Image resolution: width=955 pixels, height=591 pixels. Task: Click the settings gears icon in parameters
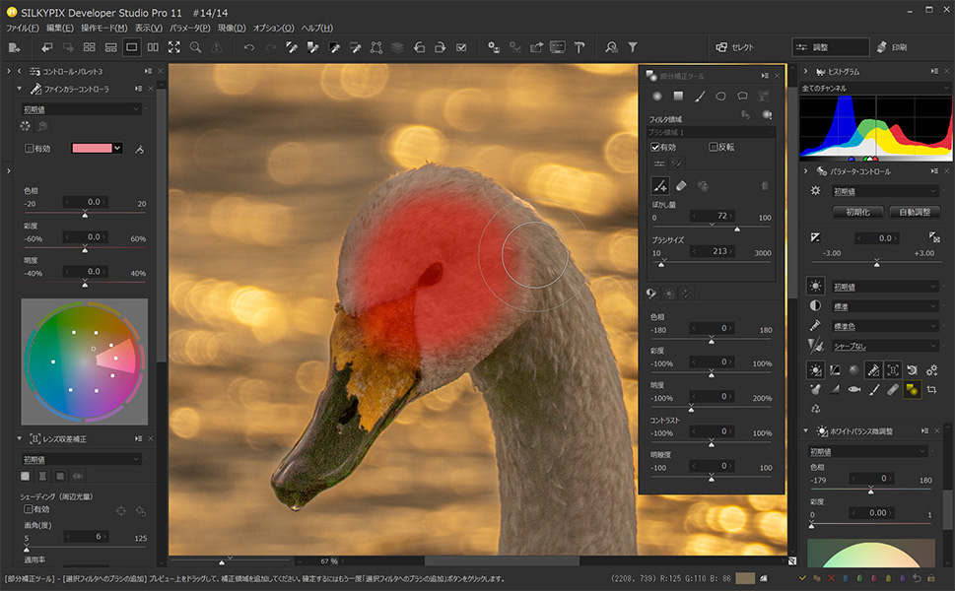pyautogui.click(x=931, y=370)
